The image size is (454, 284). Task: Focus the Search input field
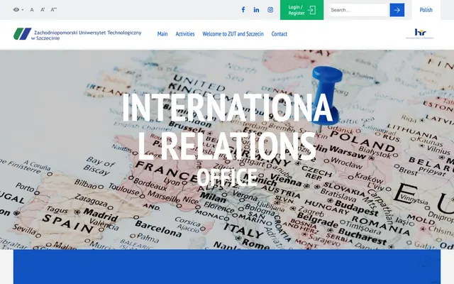358,10
